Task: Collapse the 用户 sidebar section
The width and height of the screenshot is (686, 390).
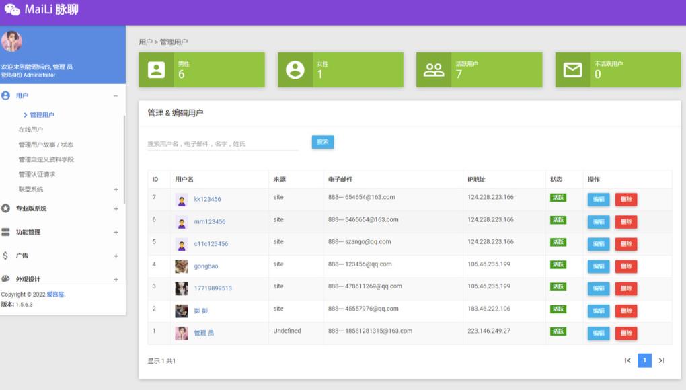Action: click(116, 95)
